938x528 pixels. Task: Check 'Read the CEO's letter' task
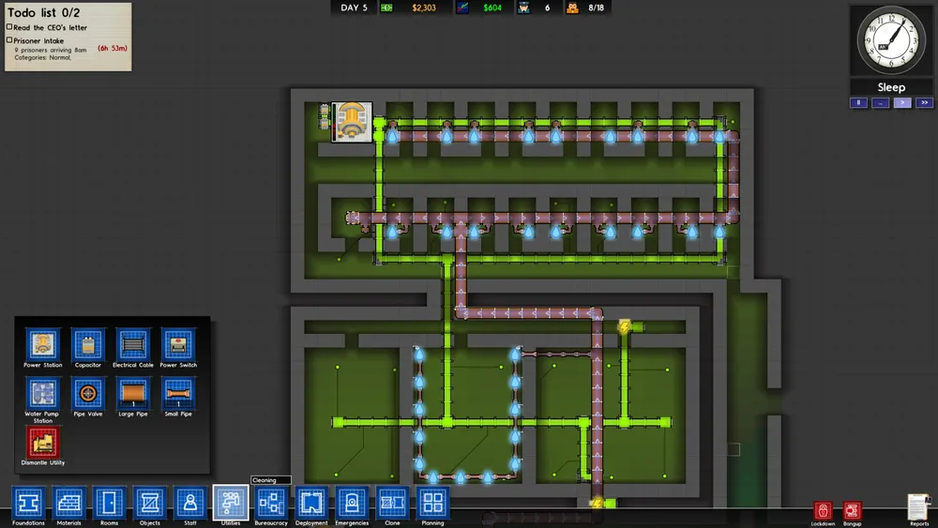9,27
